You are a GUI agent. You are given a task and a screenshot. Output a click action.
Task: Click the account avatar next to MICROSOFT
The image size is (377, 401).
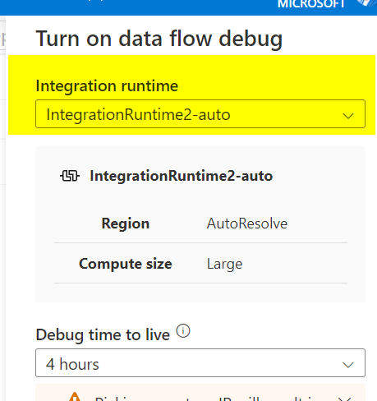click(x=369, y=3)
